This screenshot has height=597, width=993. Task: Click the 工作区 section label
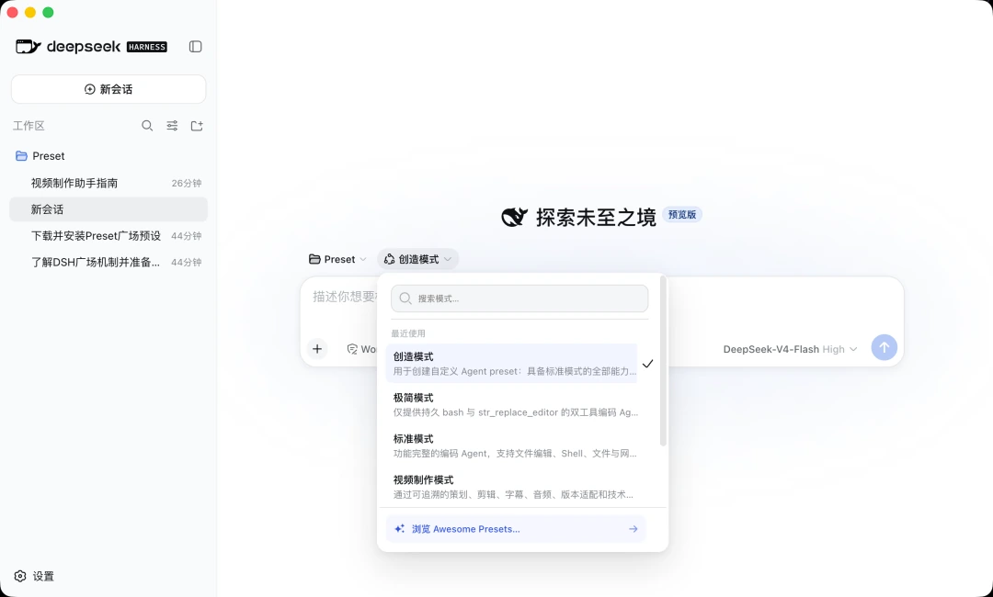tap(29, 126)
